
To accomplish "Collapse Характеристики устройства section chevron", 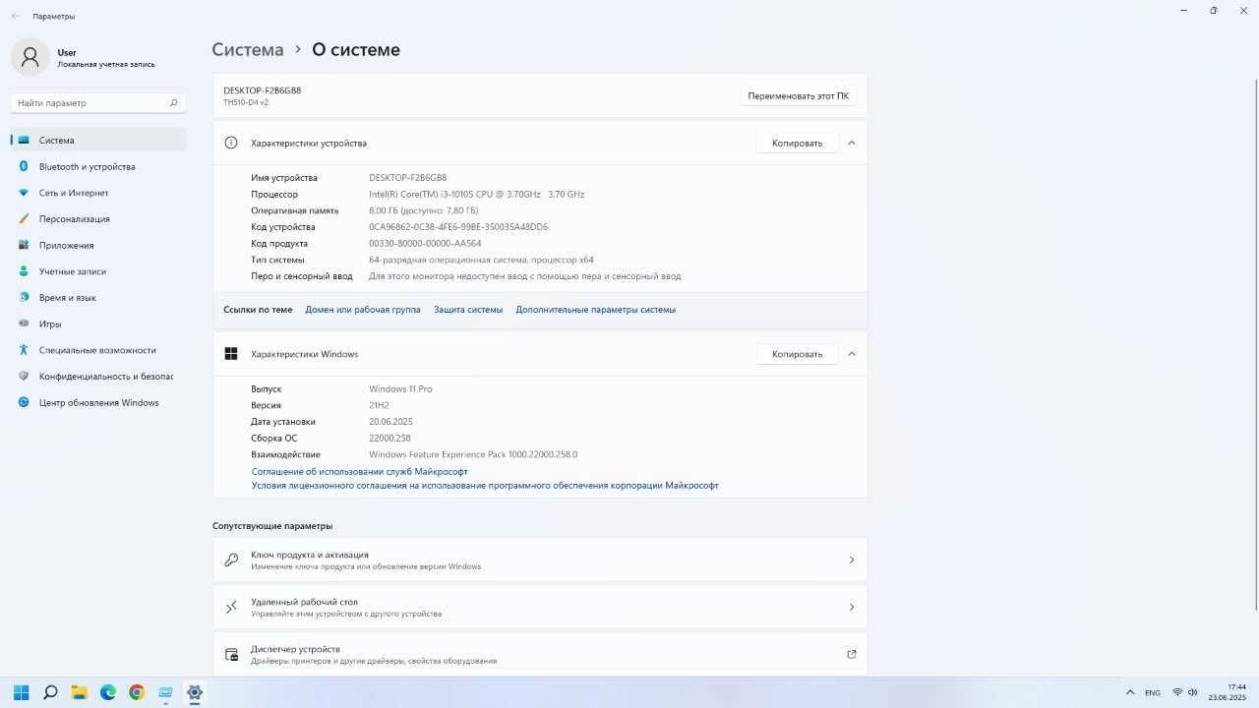I will [852, 143].
